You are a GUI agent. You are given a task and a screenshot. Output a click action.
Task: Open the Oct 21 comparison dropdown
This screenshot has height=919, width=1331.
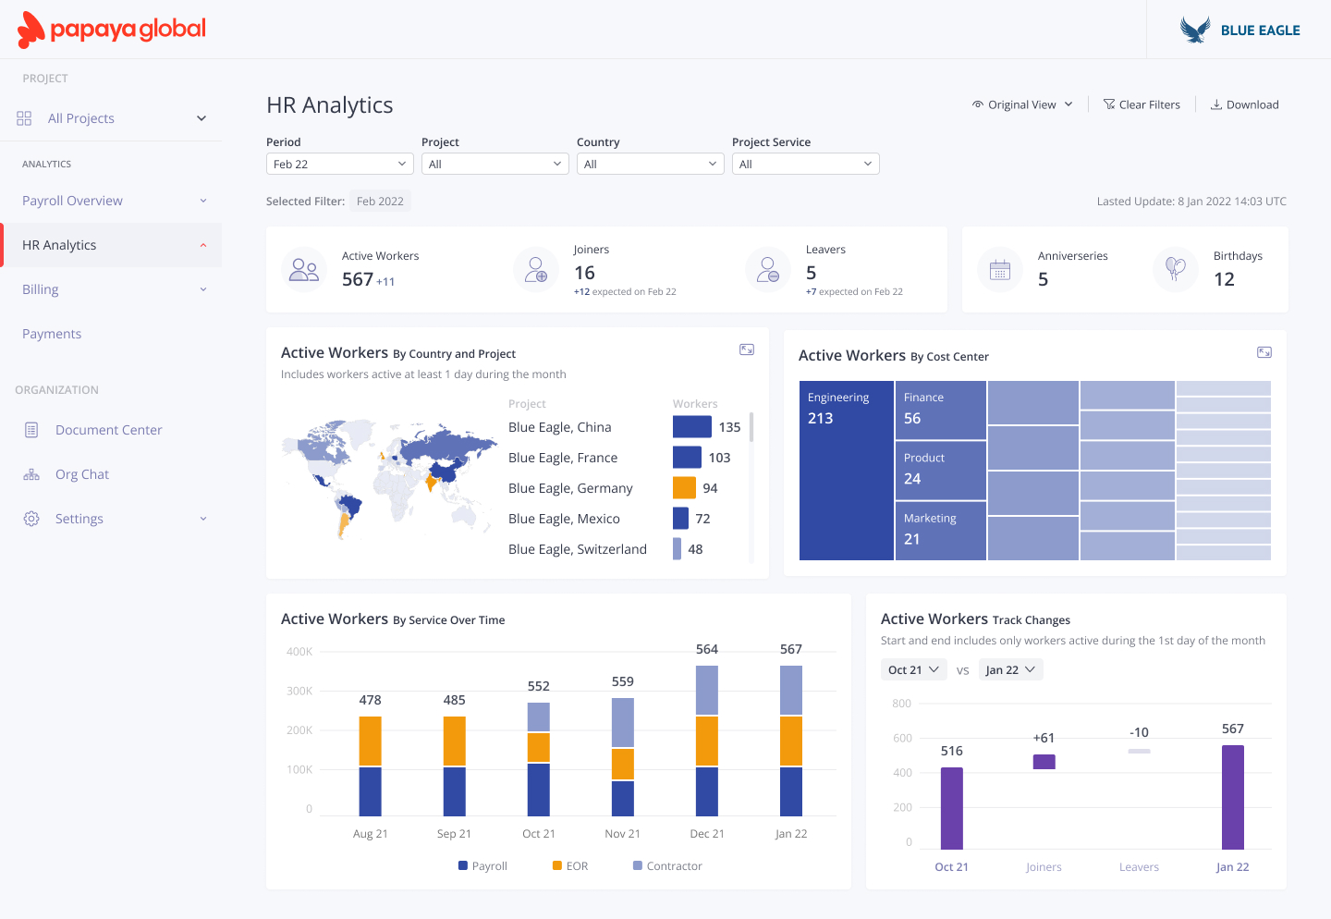[913, 668]
